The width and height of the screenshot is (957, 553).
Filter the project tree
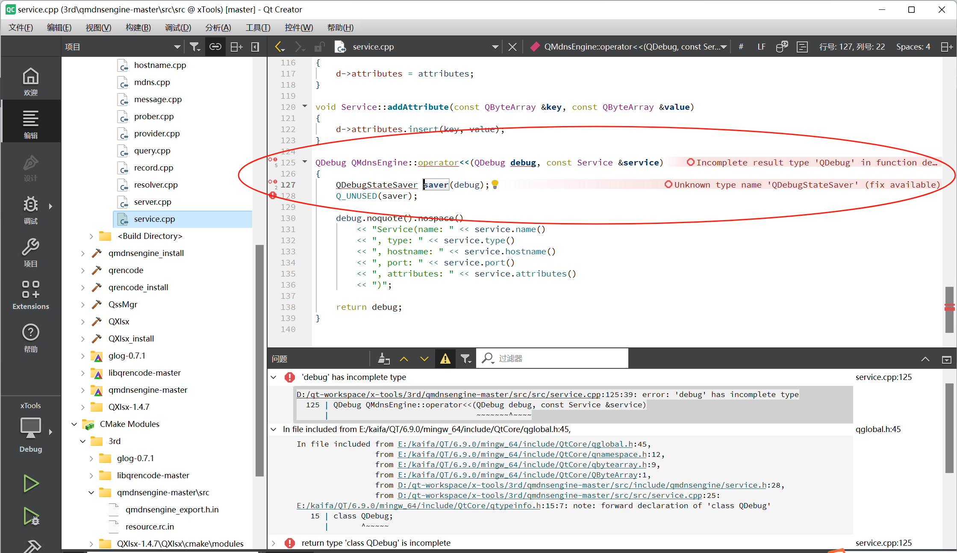(195, 47)
